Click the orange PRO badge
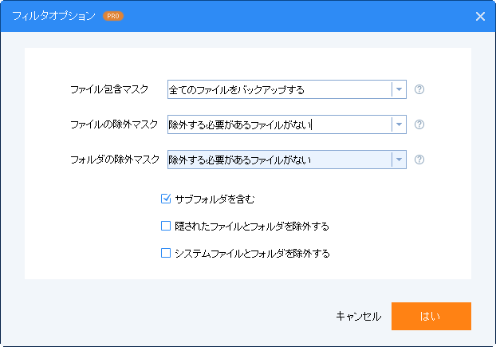 click(x=113, y=16)
